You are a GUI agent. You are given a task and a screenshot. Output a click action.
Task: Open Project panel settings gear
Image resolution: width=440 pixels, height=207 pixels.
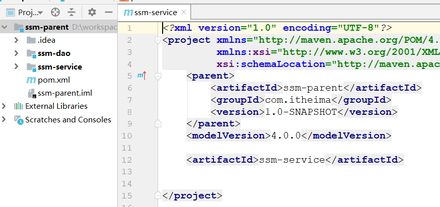92,12
